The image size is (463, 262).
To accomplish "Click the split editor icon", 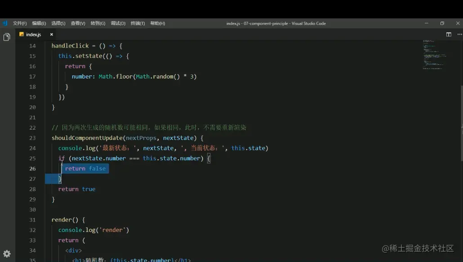I will (x=449, y=35).
